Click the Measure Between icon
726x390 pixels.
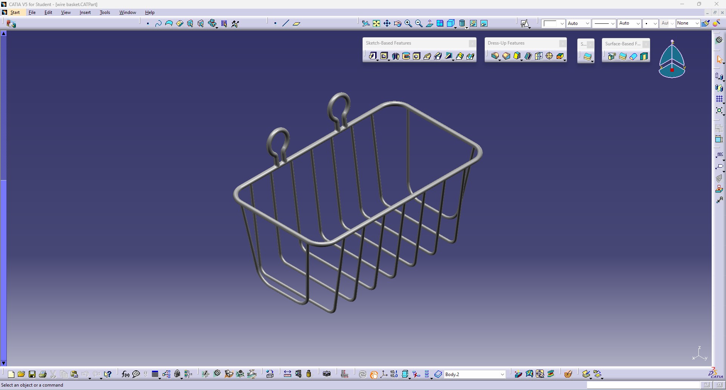(x=287, y=374)
